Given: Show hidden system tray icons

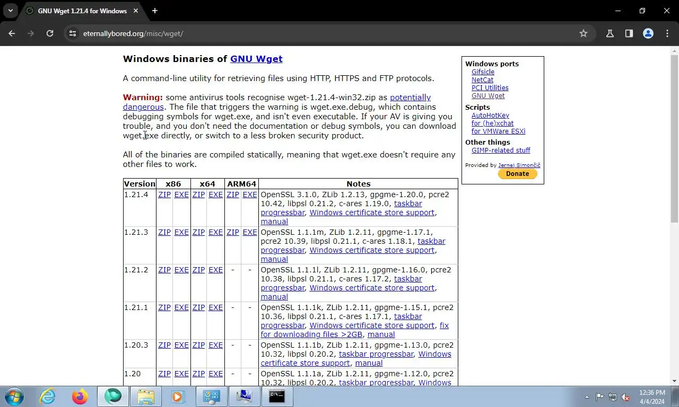Looking at the screenshot, I should click(x=587, y=397).
